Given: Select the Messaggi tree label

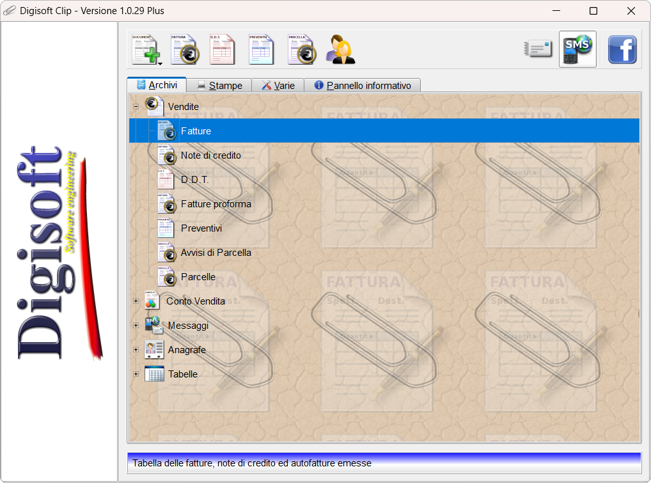Looking at the screenshot, I should click(188, 326).
